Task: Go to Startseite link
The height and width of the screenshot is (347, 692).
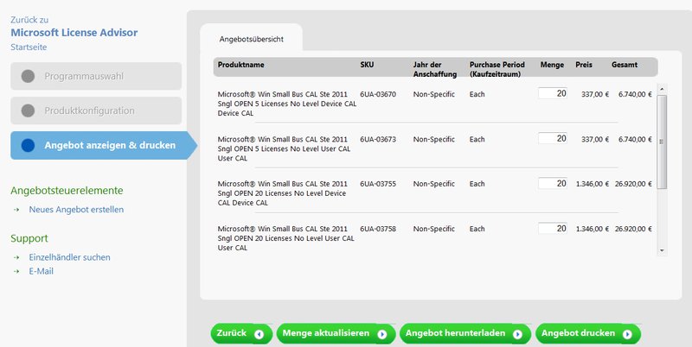Action: pyautogui.click(x=29, y=47)
